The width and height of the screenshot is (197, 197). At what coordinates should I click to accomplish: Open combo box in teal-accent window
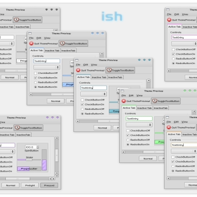click(94, 94)
